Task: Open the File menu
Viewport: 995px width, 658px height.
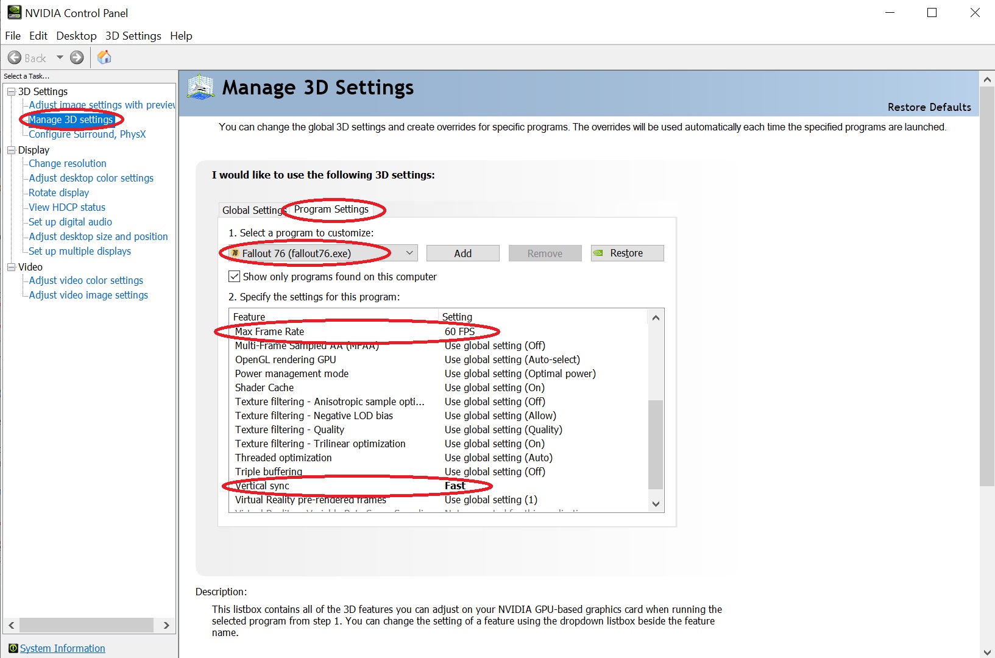Action: 13,36
